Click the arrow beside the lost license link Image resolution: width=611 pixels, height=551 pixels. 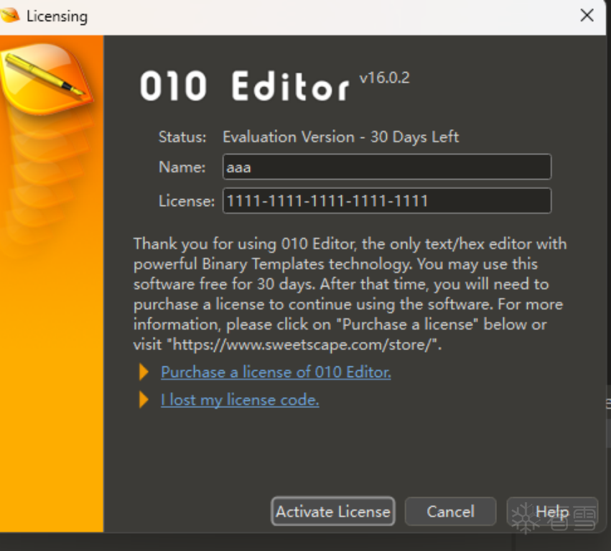[x=144, y=400]
